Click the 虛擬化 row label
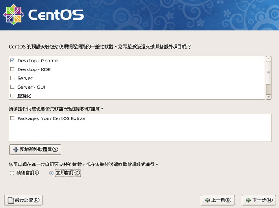 [24, 96]
